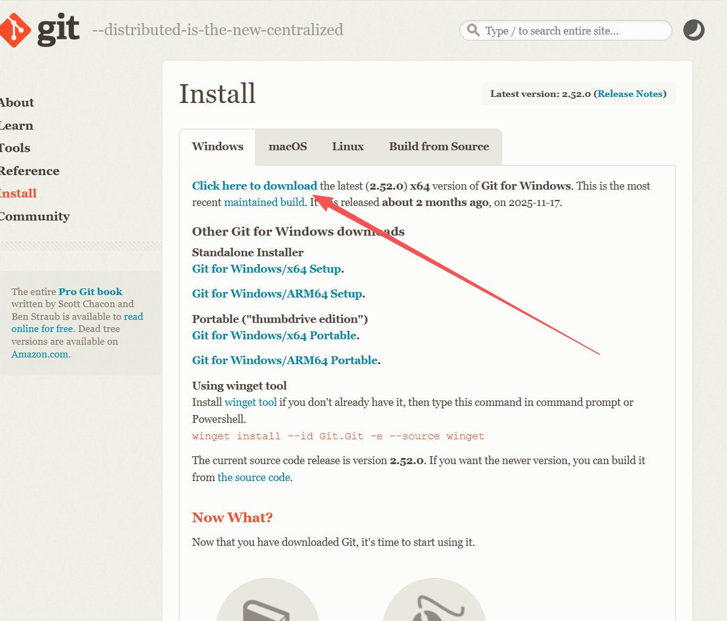The width and height of the screenshot is (727, 621).
Task: Download Git for Windows/ARM64 Portable
Action: [285, 360]
